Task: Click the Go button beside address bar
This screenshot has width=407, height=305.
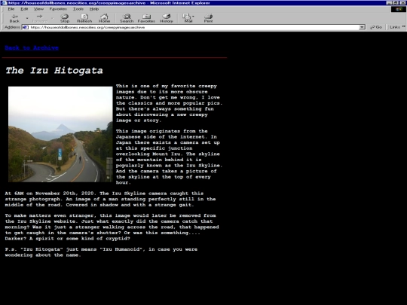Action: coord(376,27)
